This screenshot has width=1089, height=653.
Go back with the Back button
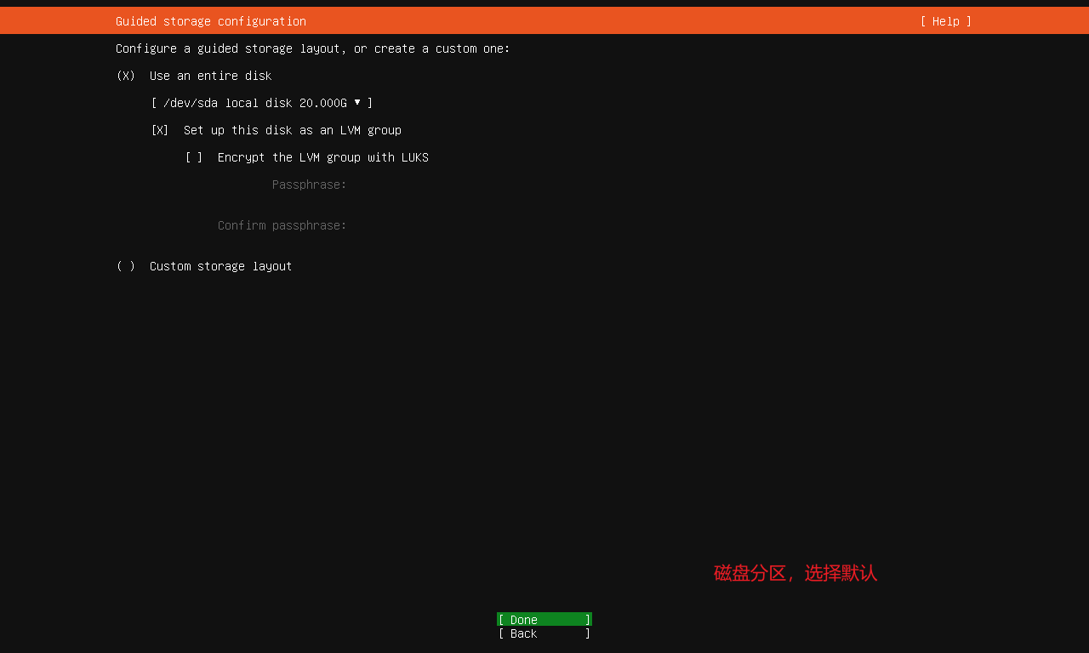pos(544,633)
